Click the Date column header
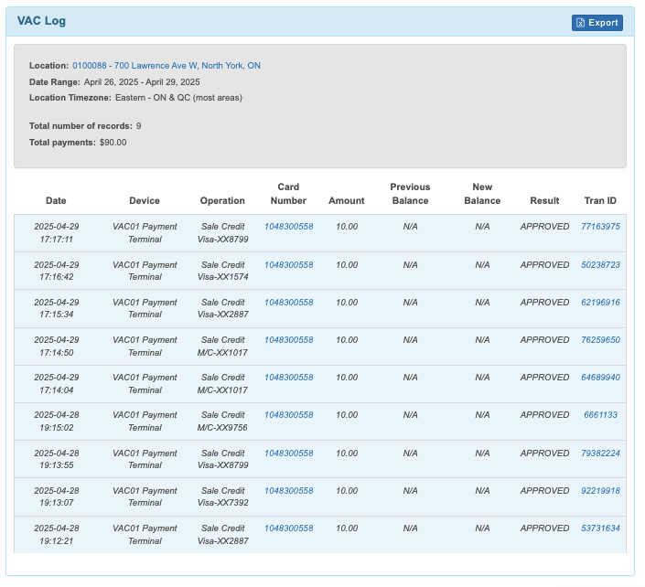The height and width of the screenshot is (587, 645). click(56, 200)
